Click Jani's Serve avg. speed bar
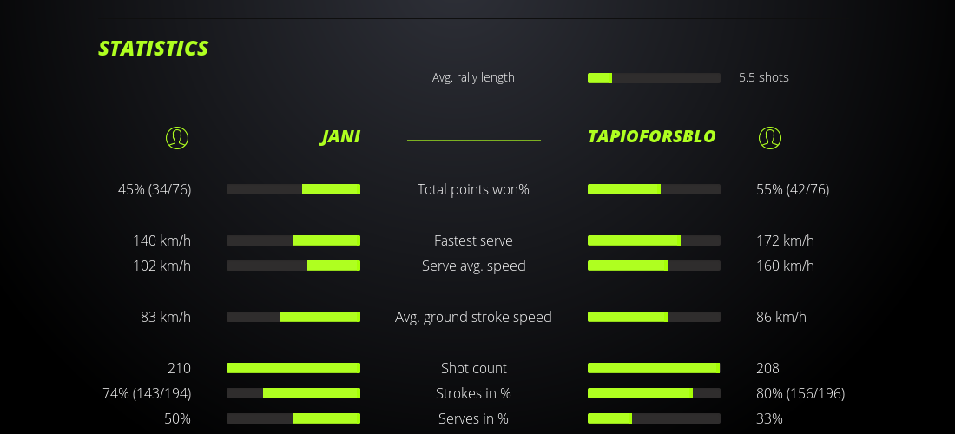Image resolution: width=955 pixels, height=434 pixels. (293, 266)
